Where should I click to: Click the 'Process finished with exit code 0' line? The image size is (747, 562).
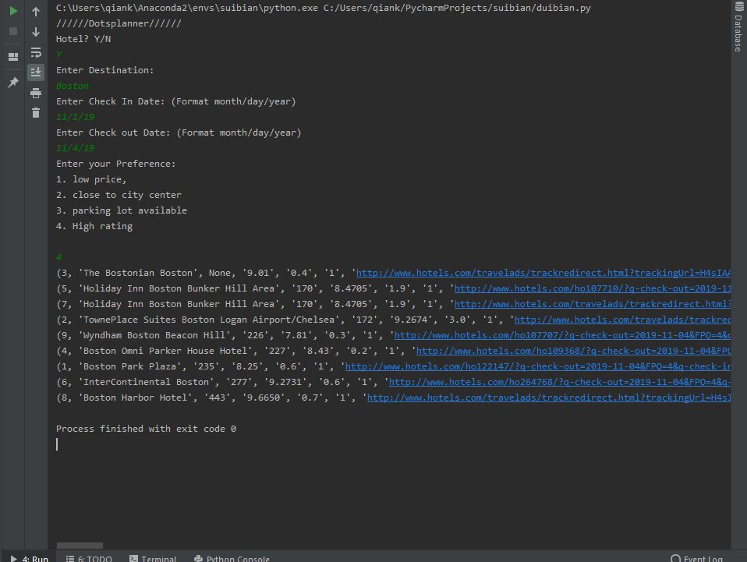coord(146,429)
